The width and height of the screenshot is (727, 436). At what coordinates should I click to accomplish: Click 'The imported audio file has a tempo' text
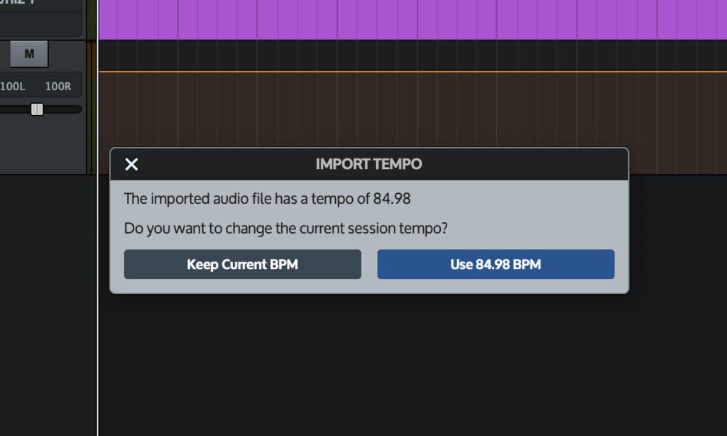tap(267, 199)
